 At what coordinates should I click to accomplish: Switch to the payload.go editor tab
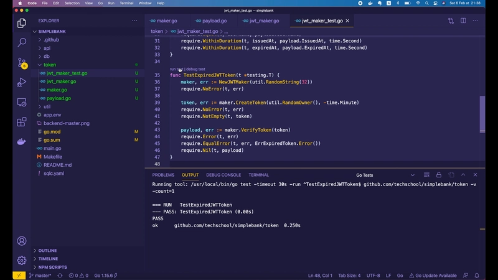pos(215,21)
